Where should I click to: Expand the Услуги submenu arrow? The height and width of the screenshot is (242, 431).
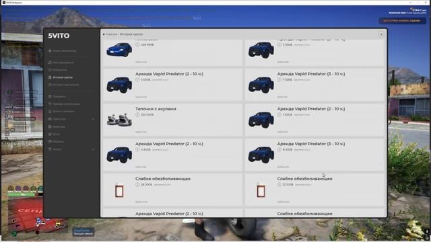[93, 149]
